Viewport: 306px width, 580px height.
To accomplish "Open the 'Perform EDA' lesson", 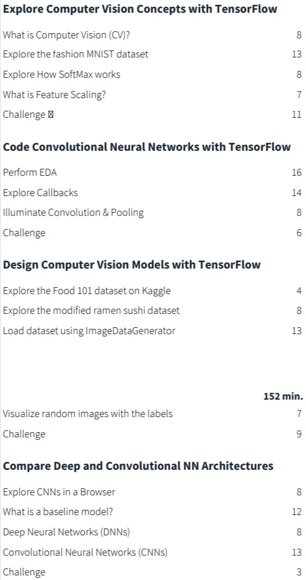I will coord(30,172).
